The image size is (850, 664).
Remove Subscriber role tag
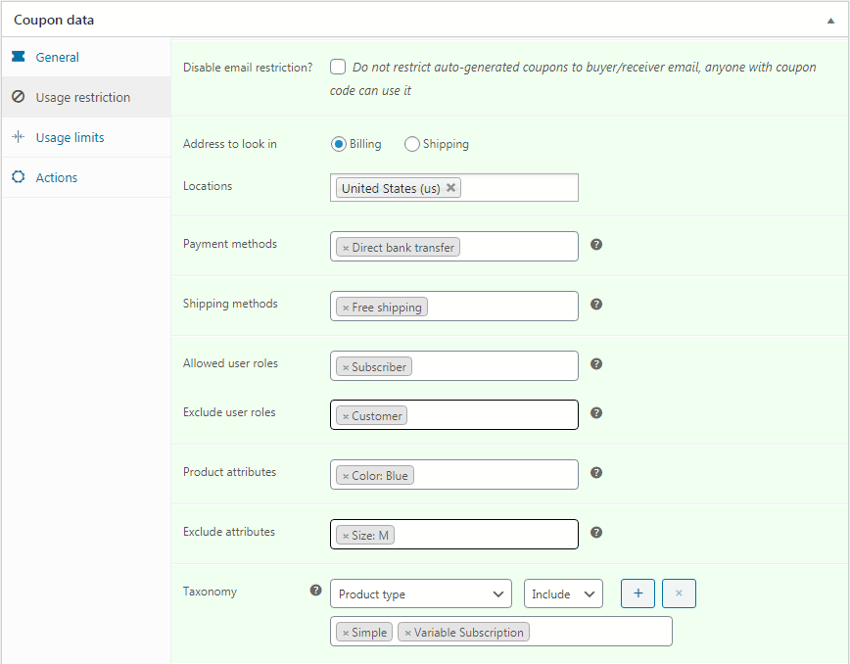point(346,367)
